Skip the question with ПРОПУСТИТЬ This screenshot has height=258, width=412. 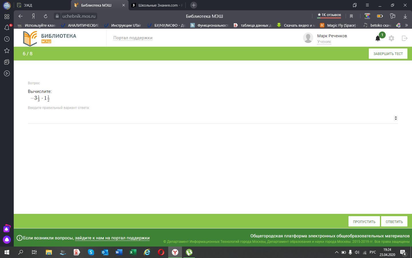click(x=364, y=222)
